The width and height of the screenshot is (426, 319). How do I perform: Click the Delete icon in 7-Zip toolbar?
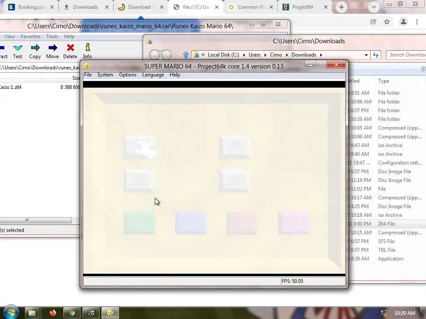[x=70, y=51]
